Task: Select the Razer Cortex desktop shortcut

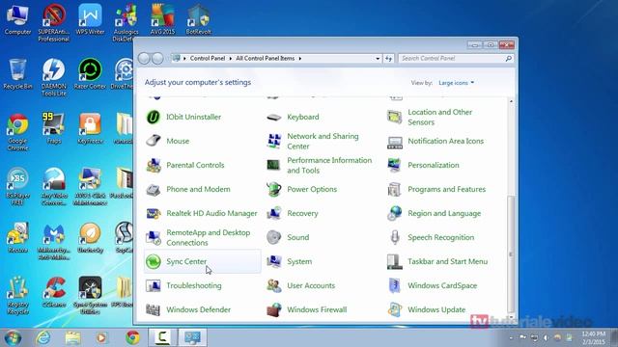Action: coord(90,73)
